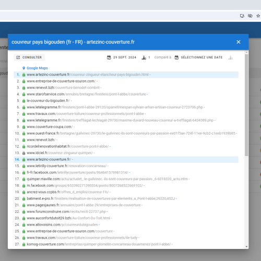Click the padlock icon on result 13 idciel.fr
The image size is (261, 261).
click(24, 153)
